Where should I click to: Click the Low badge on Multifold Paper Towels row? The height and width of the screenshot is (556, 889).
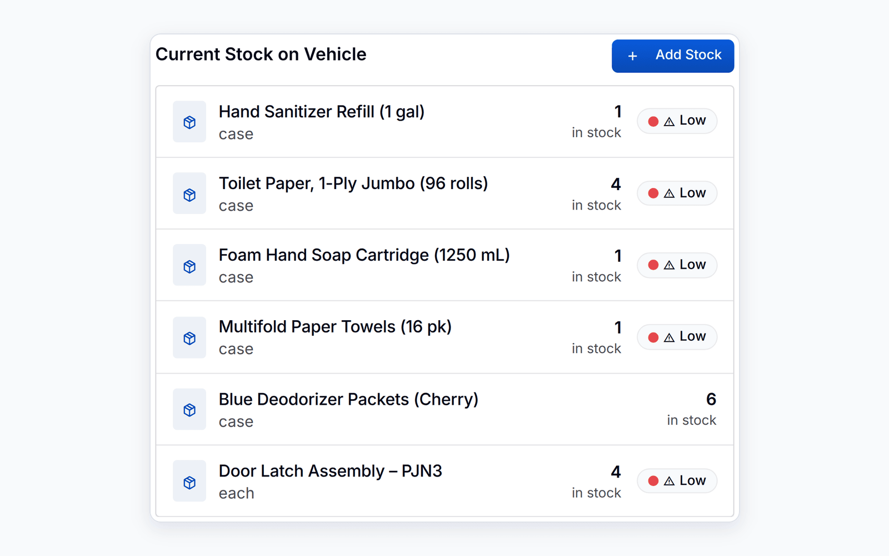677,336
